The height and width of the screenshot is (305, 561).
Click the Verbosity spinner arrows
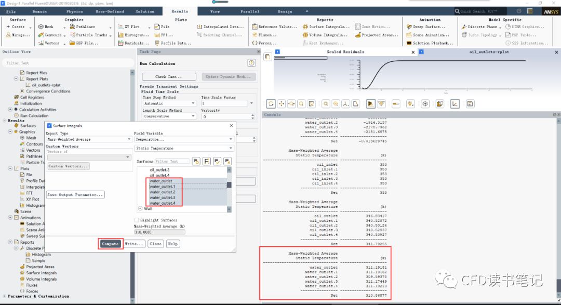[x=253, y=116]
